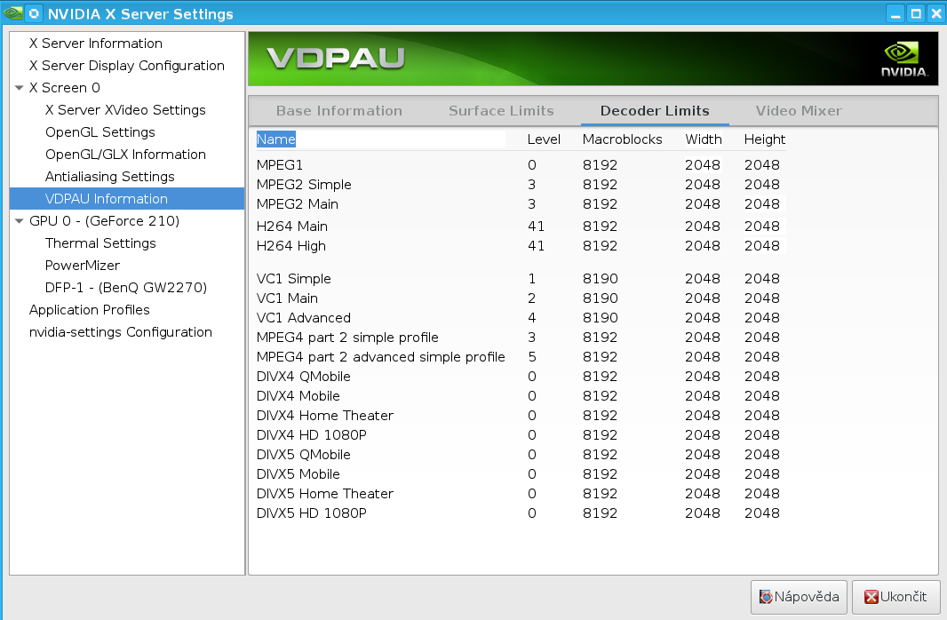Click the 8190 macroblocks value for VC1 Simple
This screenshot has width=947, height=620.
click(x=600, y=279)
